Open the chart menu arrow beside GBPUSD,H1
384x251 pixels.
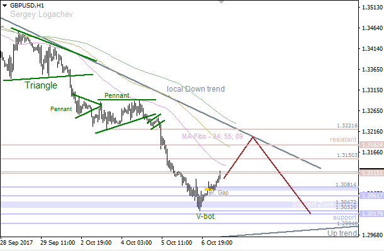point(4,4)
